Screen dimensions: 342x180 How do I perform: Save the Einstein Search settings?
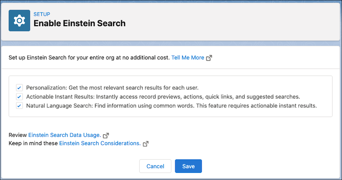click(189, 166)
